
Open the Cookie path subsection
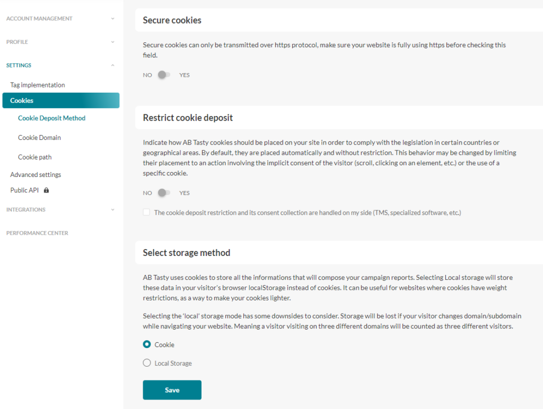[34, 157]
